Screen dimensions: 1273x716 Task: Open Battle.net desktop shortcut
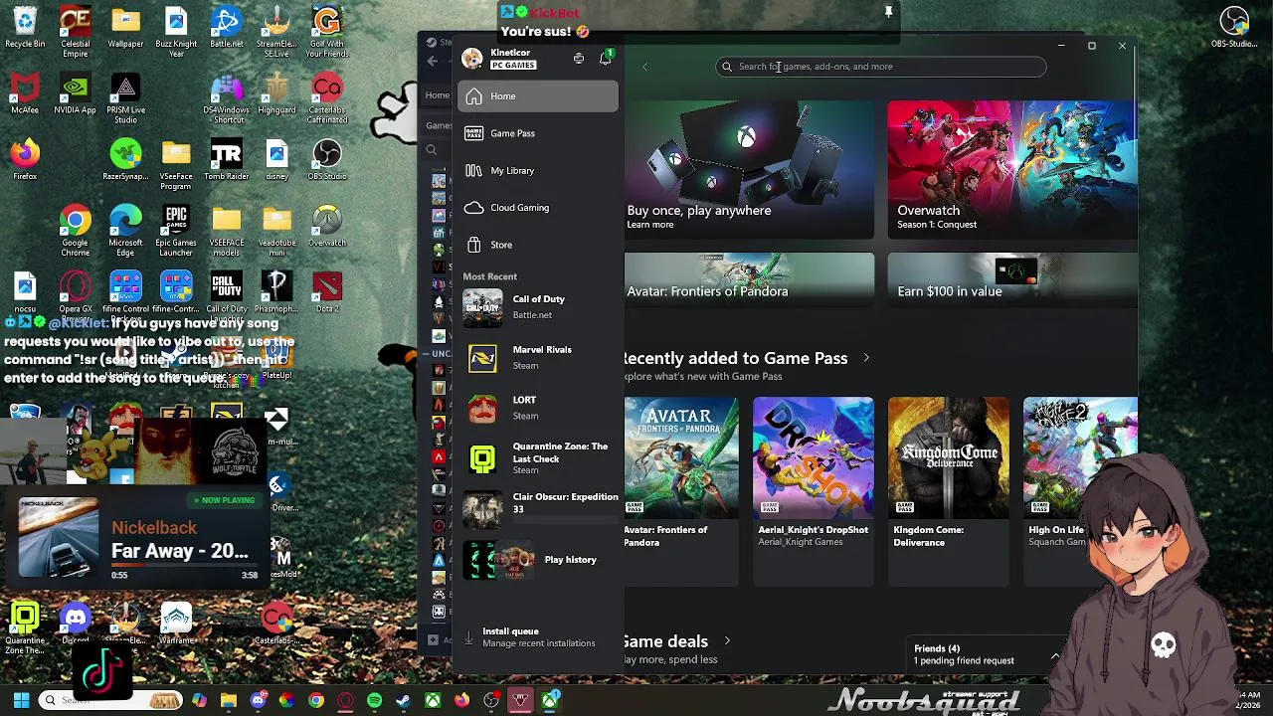coord(227,27)
